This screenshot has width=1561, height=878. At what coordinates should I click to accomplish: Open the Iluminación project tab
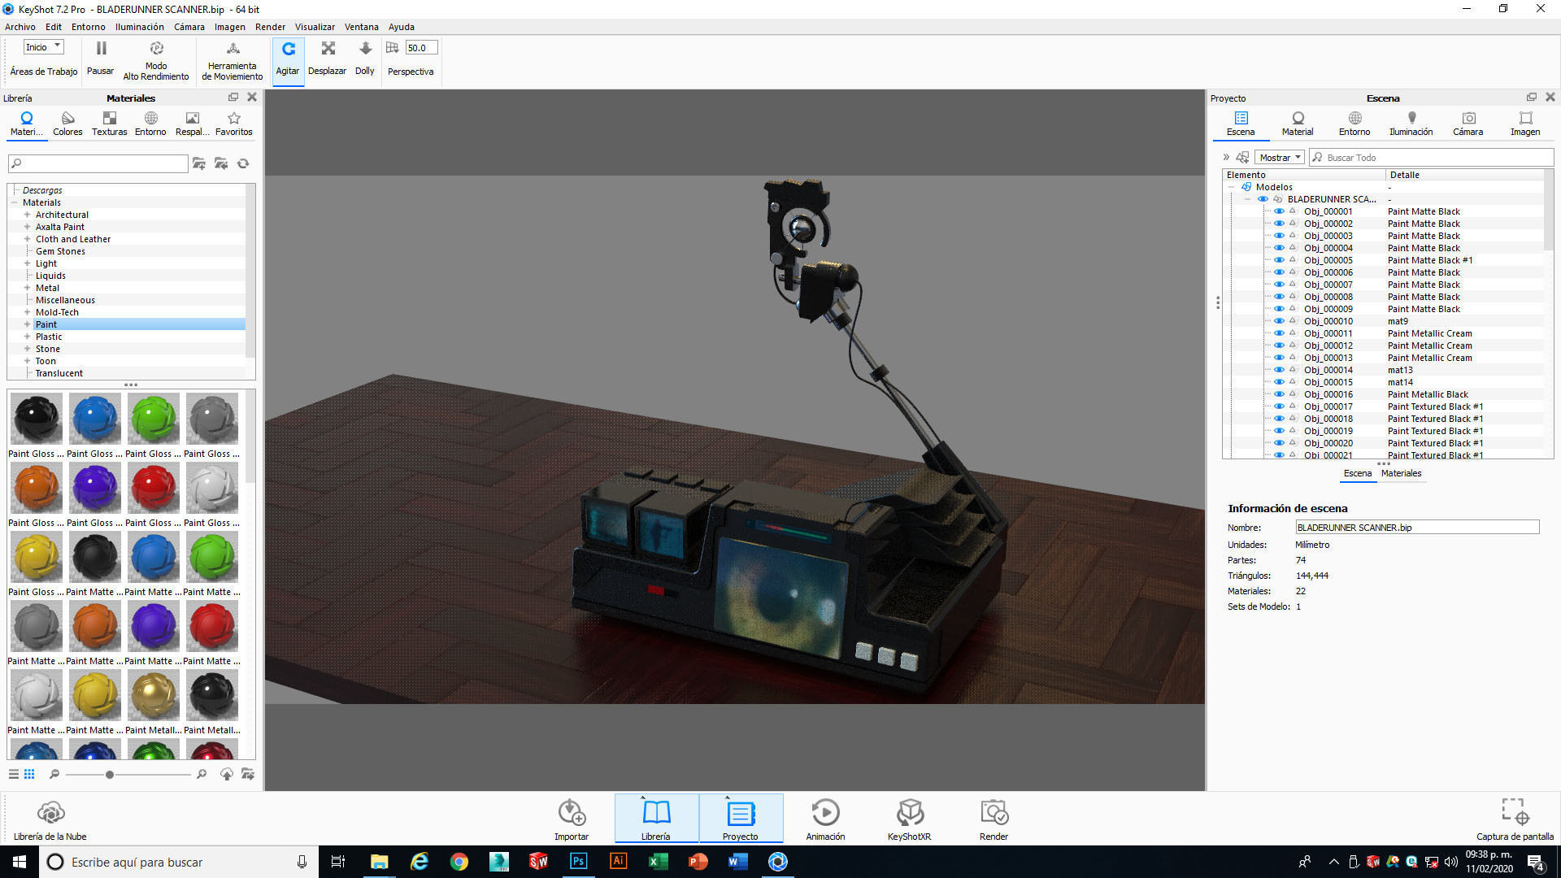(1411, 124)
